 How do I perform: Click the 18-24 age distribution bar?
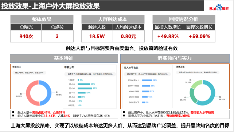click(84, 84)
